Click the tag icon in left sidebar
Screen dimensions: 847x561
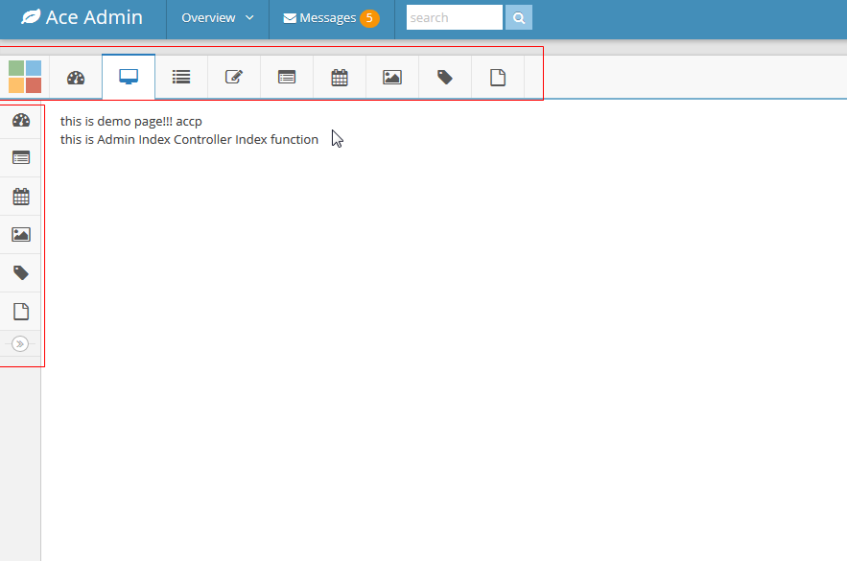pos(20,272)
